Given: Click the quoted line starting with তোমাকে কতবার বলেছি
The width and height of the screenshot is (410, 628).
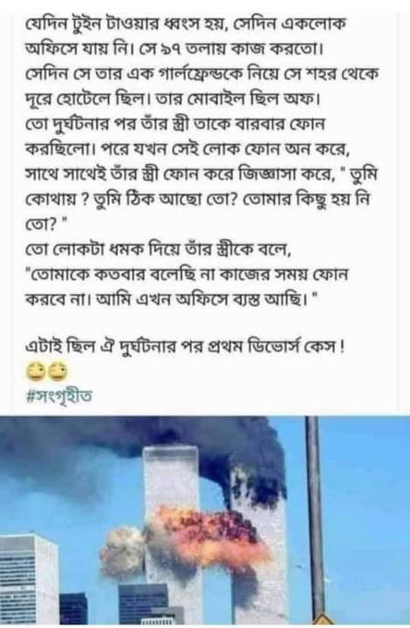Looking at the screenshot, I should click(186, 275).
